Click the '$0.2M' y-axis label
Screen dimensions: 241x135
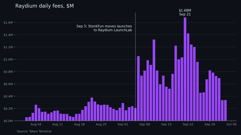pyautogui.click(x=8, y=108)
